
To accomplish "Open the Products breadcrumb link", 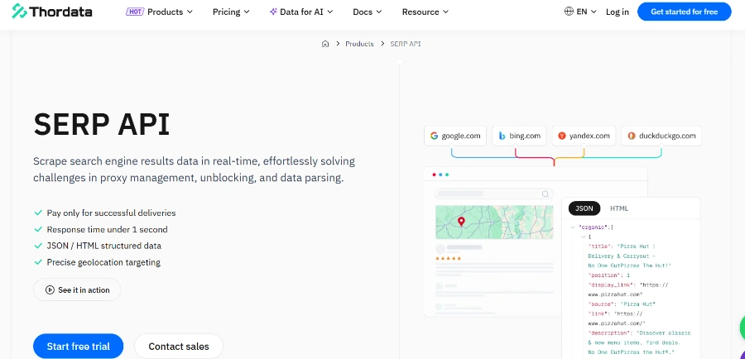I will click(x=359, y=44).
